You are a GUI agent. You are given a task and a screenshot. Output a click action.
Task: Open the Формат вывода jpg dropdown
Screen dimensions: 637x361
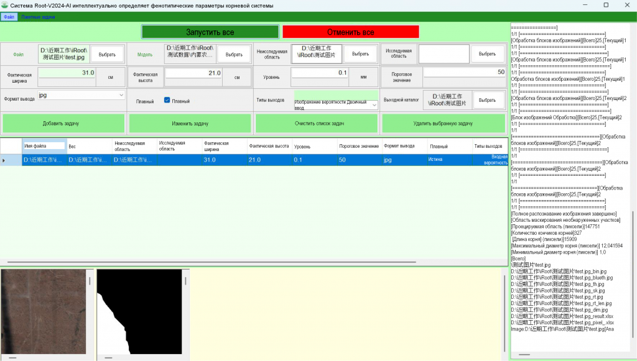(x=81, y=95)
